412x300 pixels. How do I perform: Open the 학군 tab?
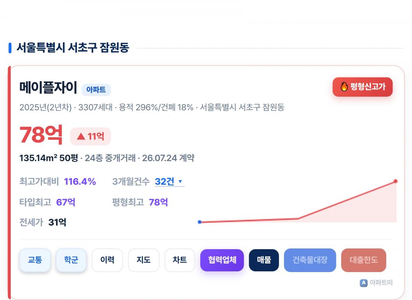tap(71, 260)
